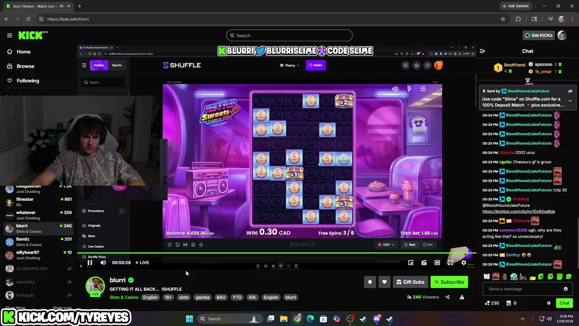Viewport: 579px width, 326px height.
Task: Open Microsoft Edge from taskbar
Action: click(310, 319)
